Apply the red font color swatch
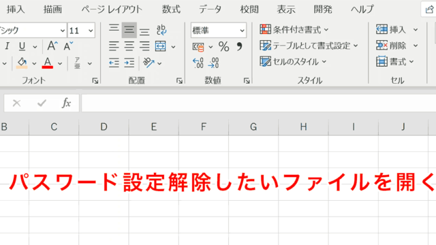Viewport: 436px width, 245px height. pyautogui.click(x=48, y=63)
